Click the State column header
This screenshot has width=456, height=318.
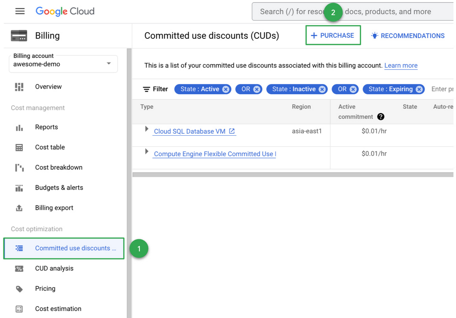pyautogui.click(x=410, y=107)
